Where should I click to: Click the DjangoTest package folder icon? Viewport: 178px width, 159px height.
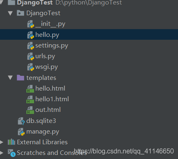click(21, 13)
